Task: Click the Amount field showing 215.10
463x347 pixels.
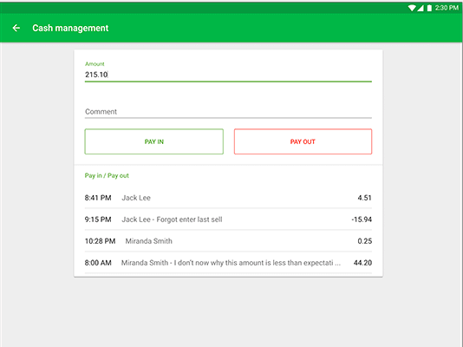Action: (x=228, y=75)
